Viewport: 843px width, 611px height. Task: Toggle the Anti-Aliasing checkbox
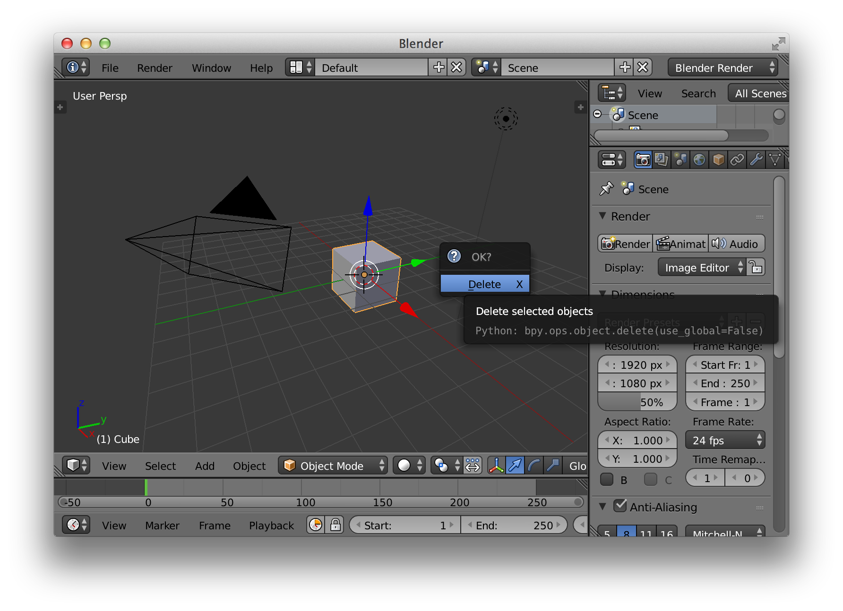pyautogui.click(x=620, y=506)
